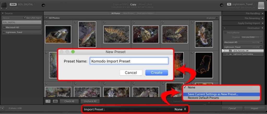Select the Copy import method
Image resolution: width=267 pixels, height=114 pixels.
point(133,4)
